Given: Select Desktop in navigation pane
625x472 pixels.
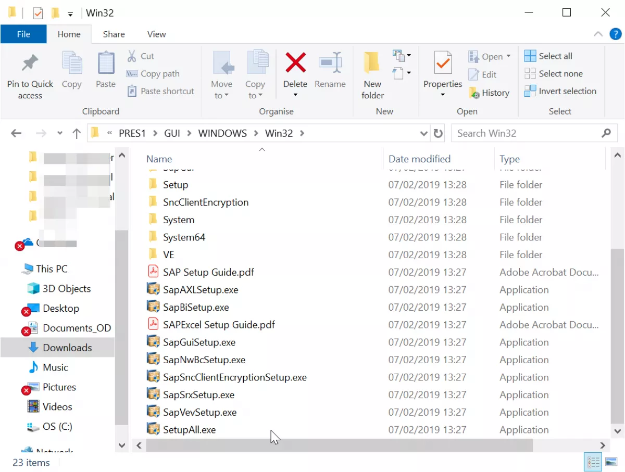Looking at the screenshot, I should tap(61, 309).
